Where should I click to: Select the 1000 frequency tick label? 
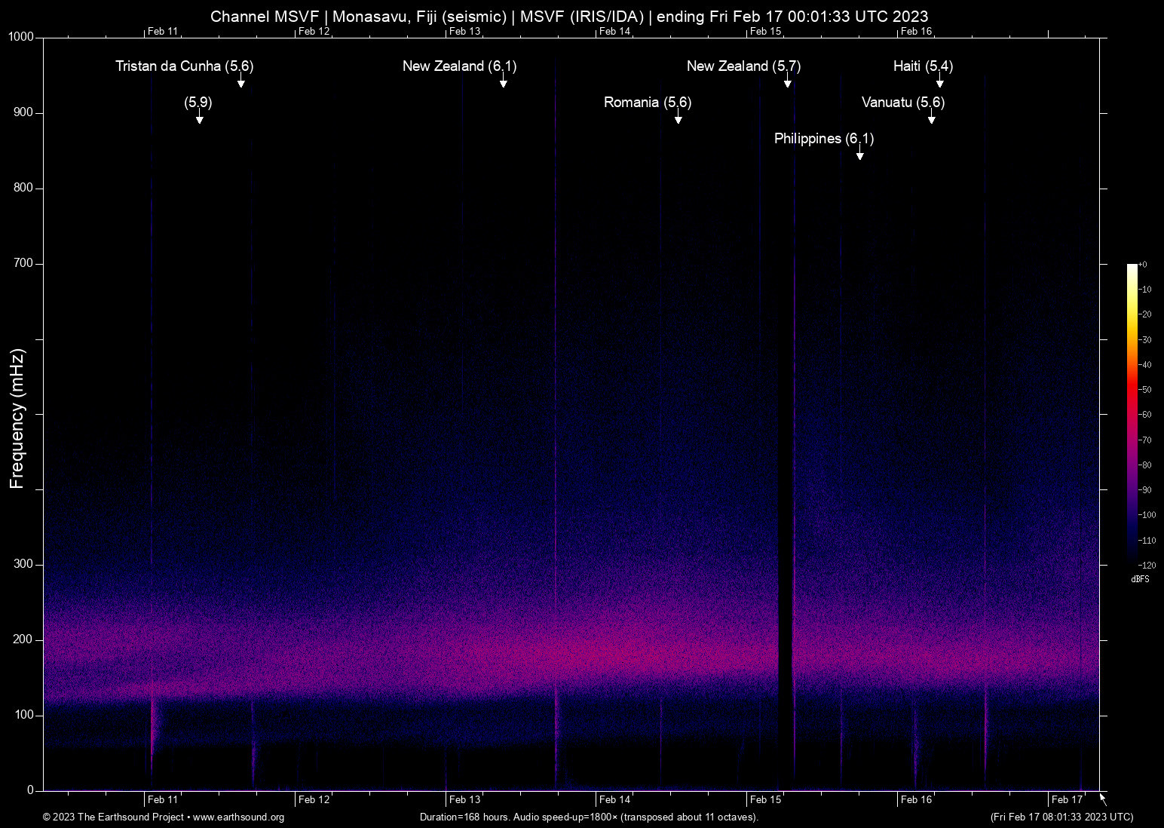[x=22, y=36]
